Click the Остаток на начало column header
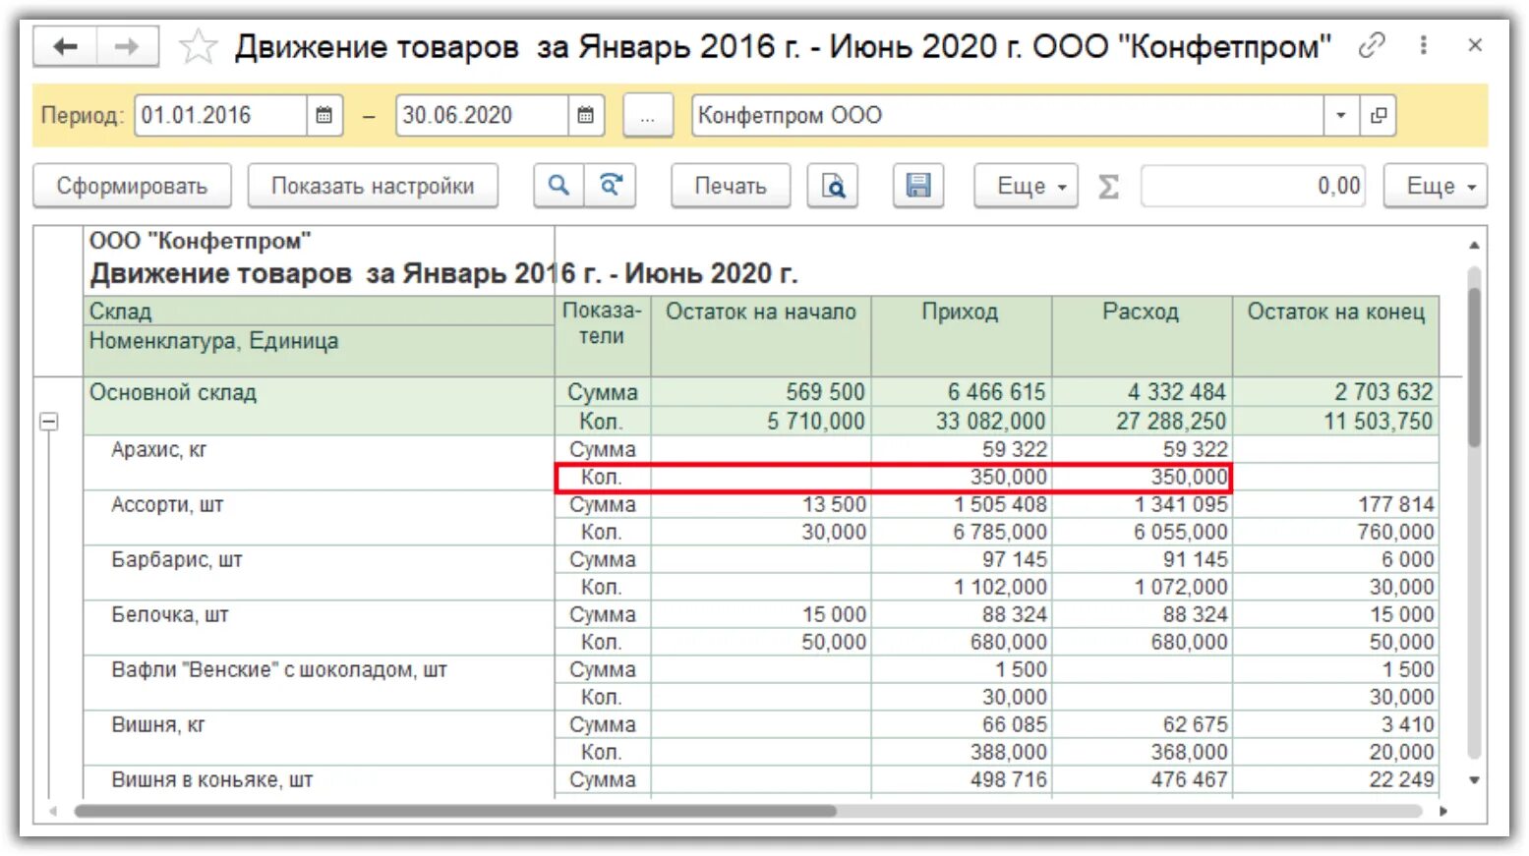The image size is (1529, 856). click(761, 335)
